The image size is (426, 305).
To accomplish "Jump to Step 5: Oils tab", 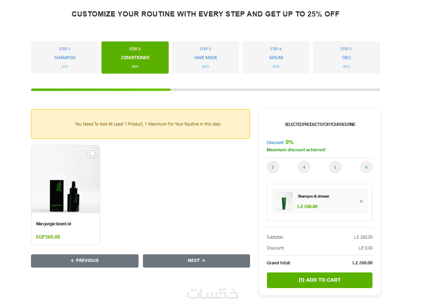I will [x=346, y=58].
